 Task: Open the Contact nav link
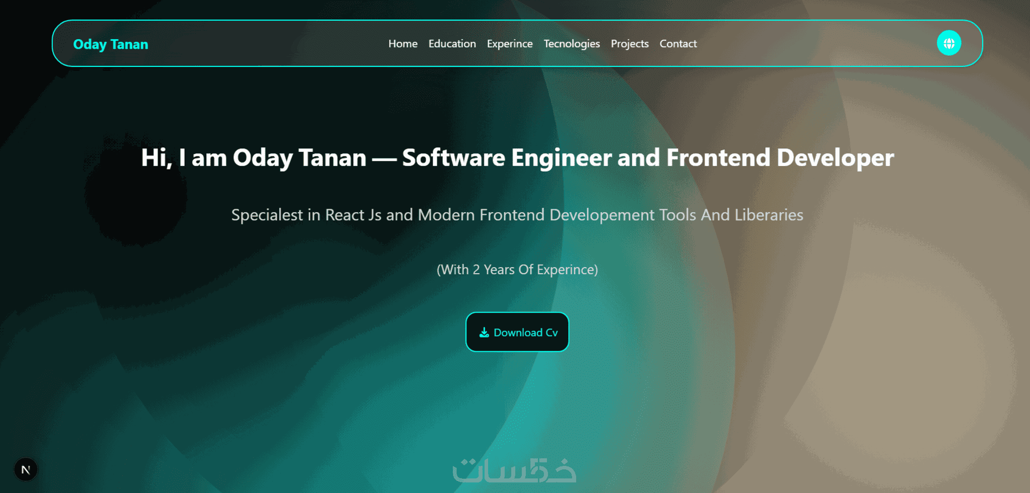tap(678, 44)
